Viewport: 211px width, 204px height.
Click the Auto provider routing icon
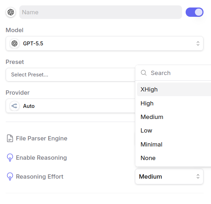click(x=14, y=106)
